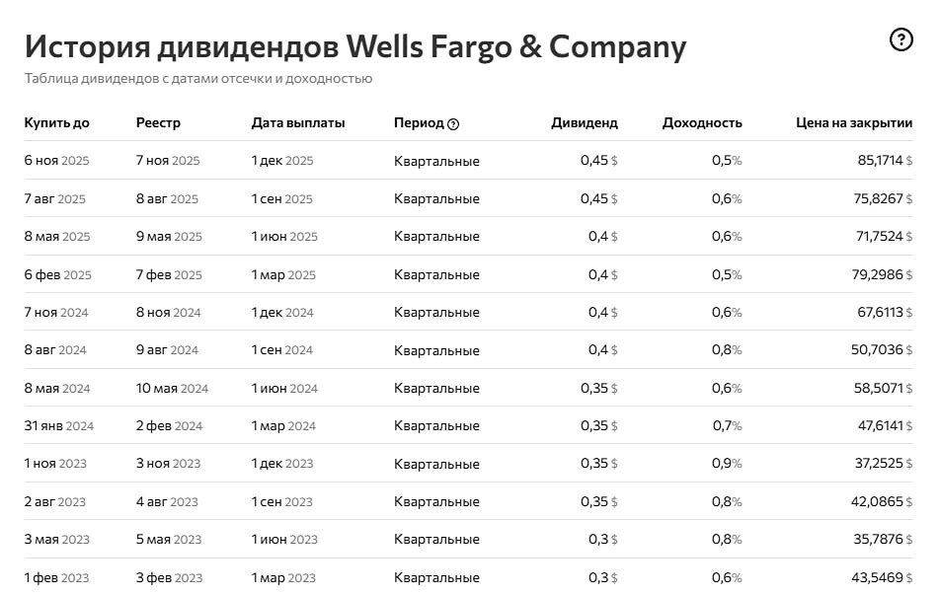Click the info icon next to Период header

tap(453, 124)
